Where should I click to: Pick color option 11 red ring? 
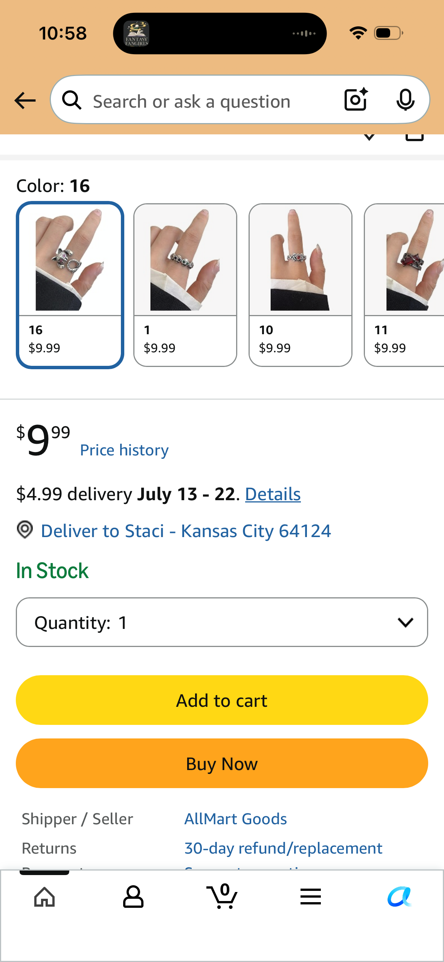click(x=404, y=285)
